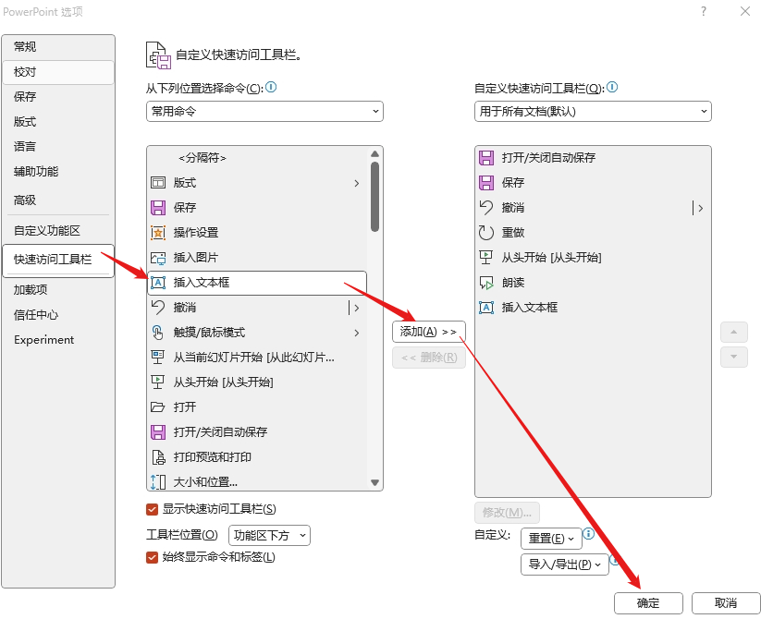Screen dimensions: 761x619
Task: Click the 撤消 icon in right toolbar list
Action: 486,208
